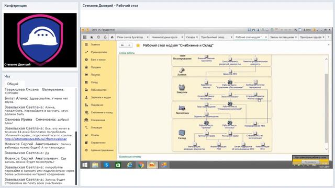This screenshot has width=335, height=188.
Task: Expand the open tabs list dropdown arrow
Action: tap(329, 37)
